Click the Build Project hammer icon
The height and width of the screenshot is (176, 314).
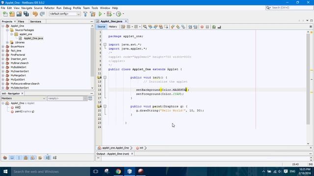click(85, 14)
